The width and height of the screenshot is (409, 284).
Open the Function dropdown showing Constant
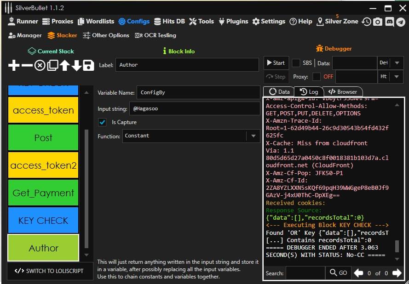click(253, 136)
